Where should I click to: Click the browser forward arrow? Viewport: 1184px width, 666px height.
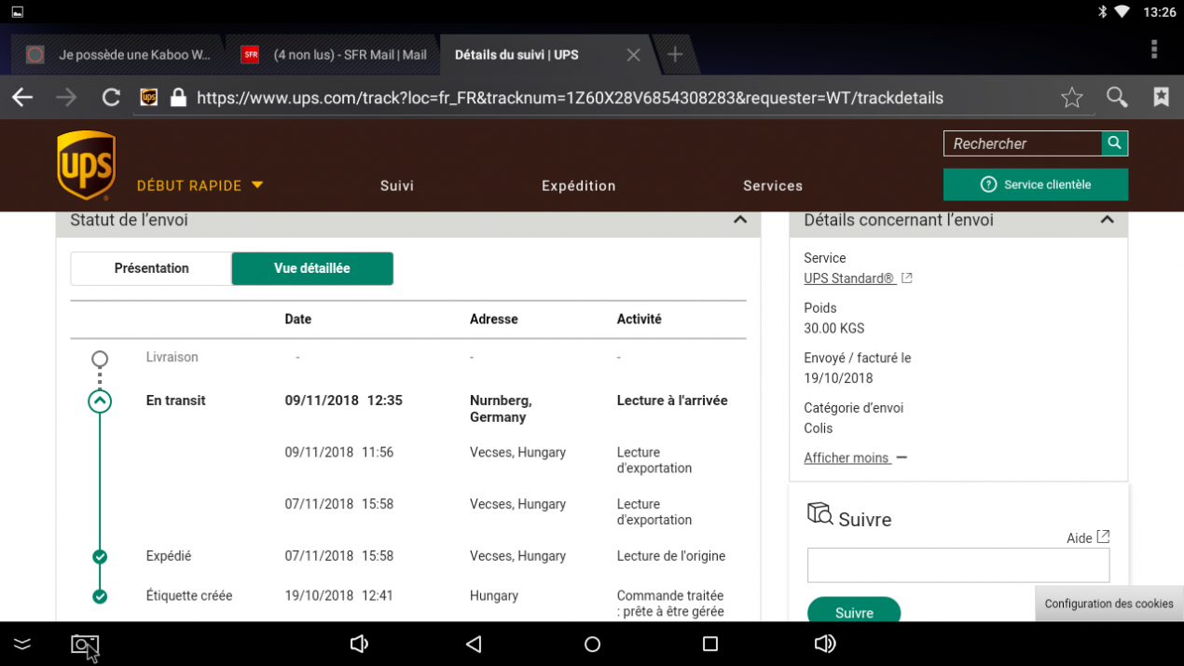click(x=66, y=97)
